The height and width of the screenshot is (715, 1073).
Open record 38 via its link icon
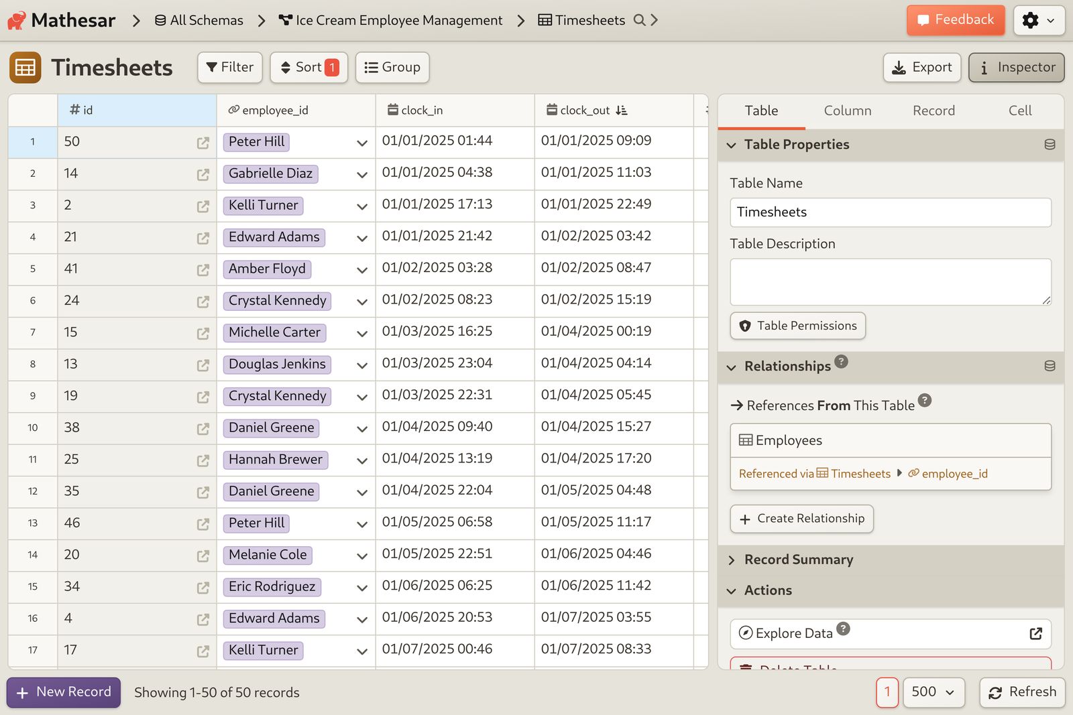click(x=203, y=429)
